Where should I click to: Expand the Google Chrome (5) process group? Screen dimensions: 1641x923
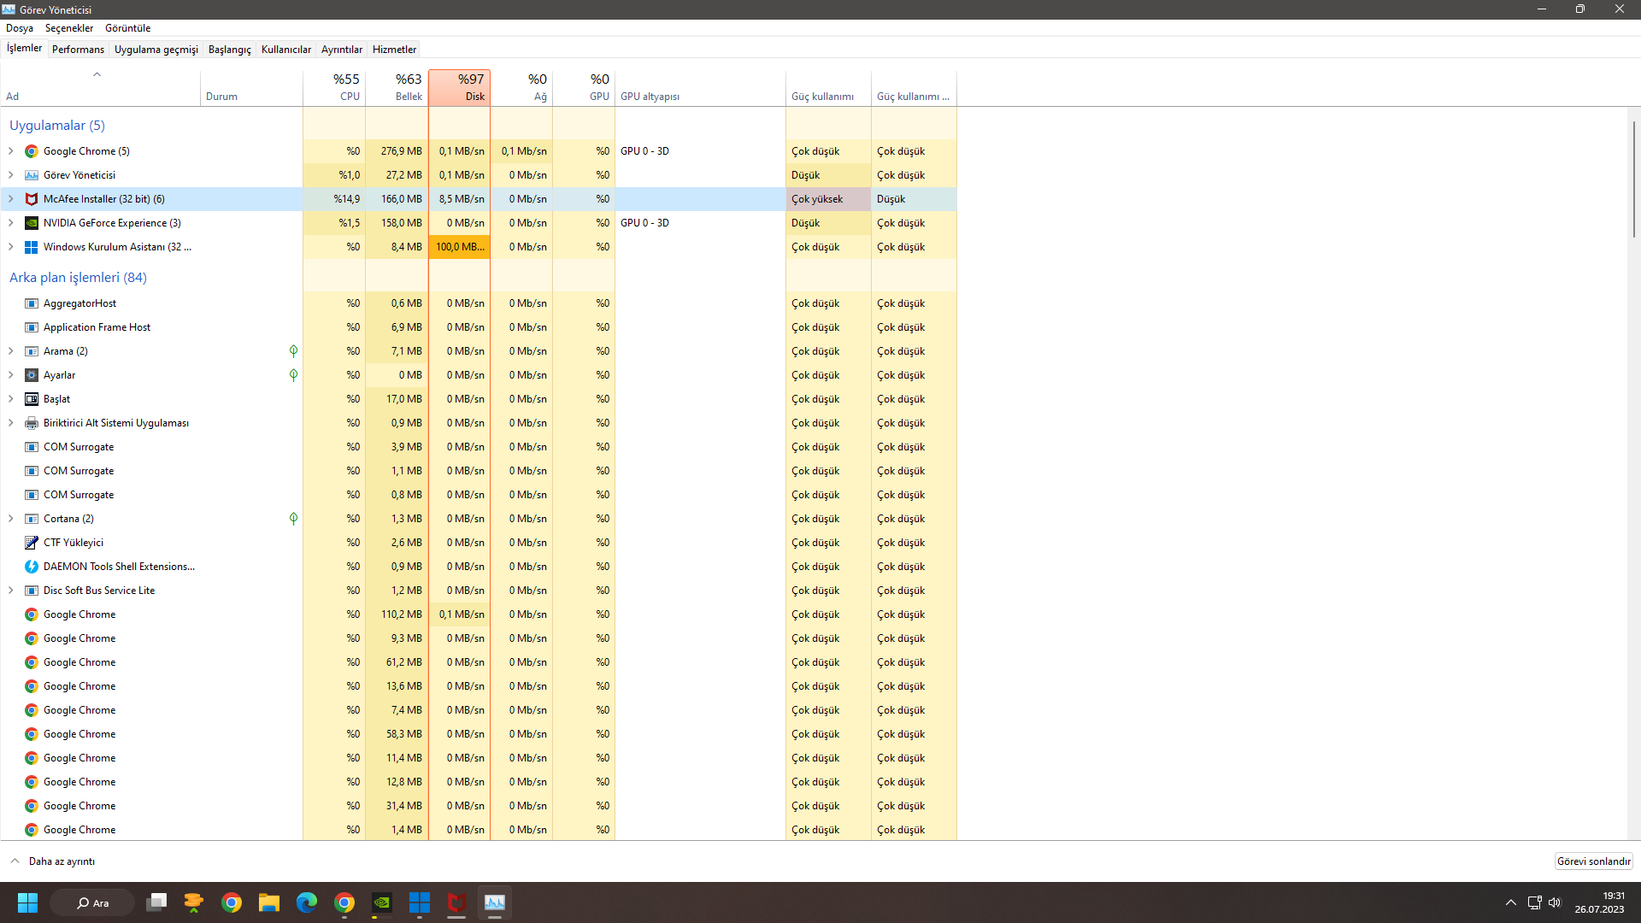pos(11,151)
